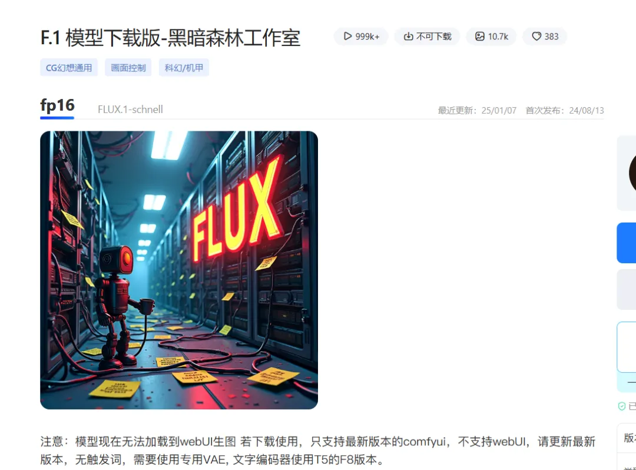The width and height of the screenshot is (636, 470).
Task: Open the FLUX robot preview image
Action: (179, 270)
